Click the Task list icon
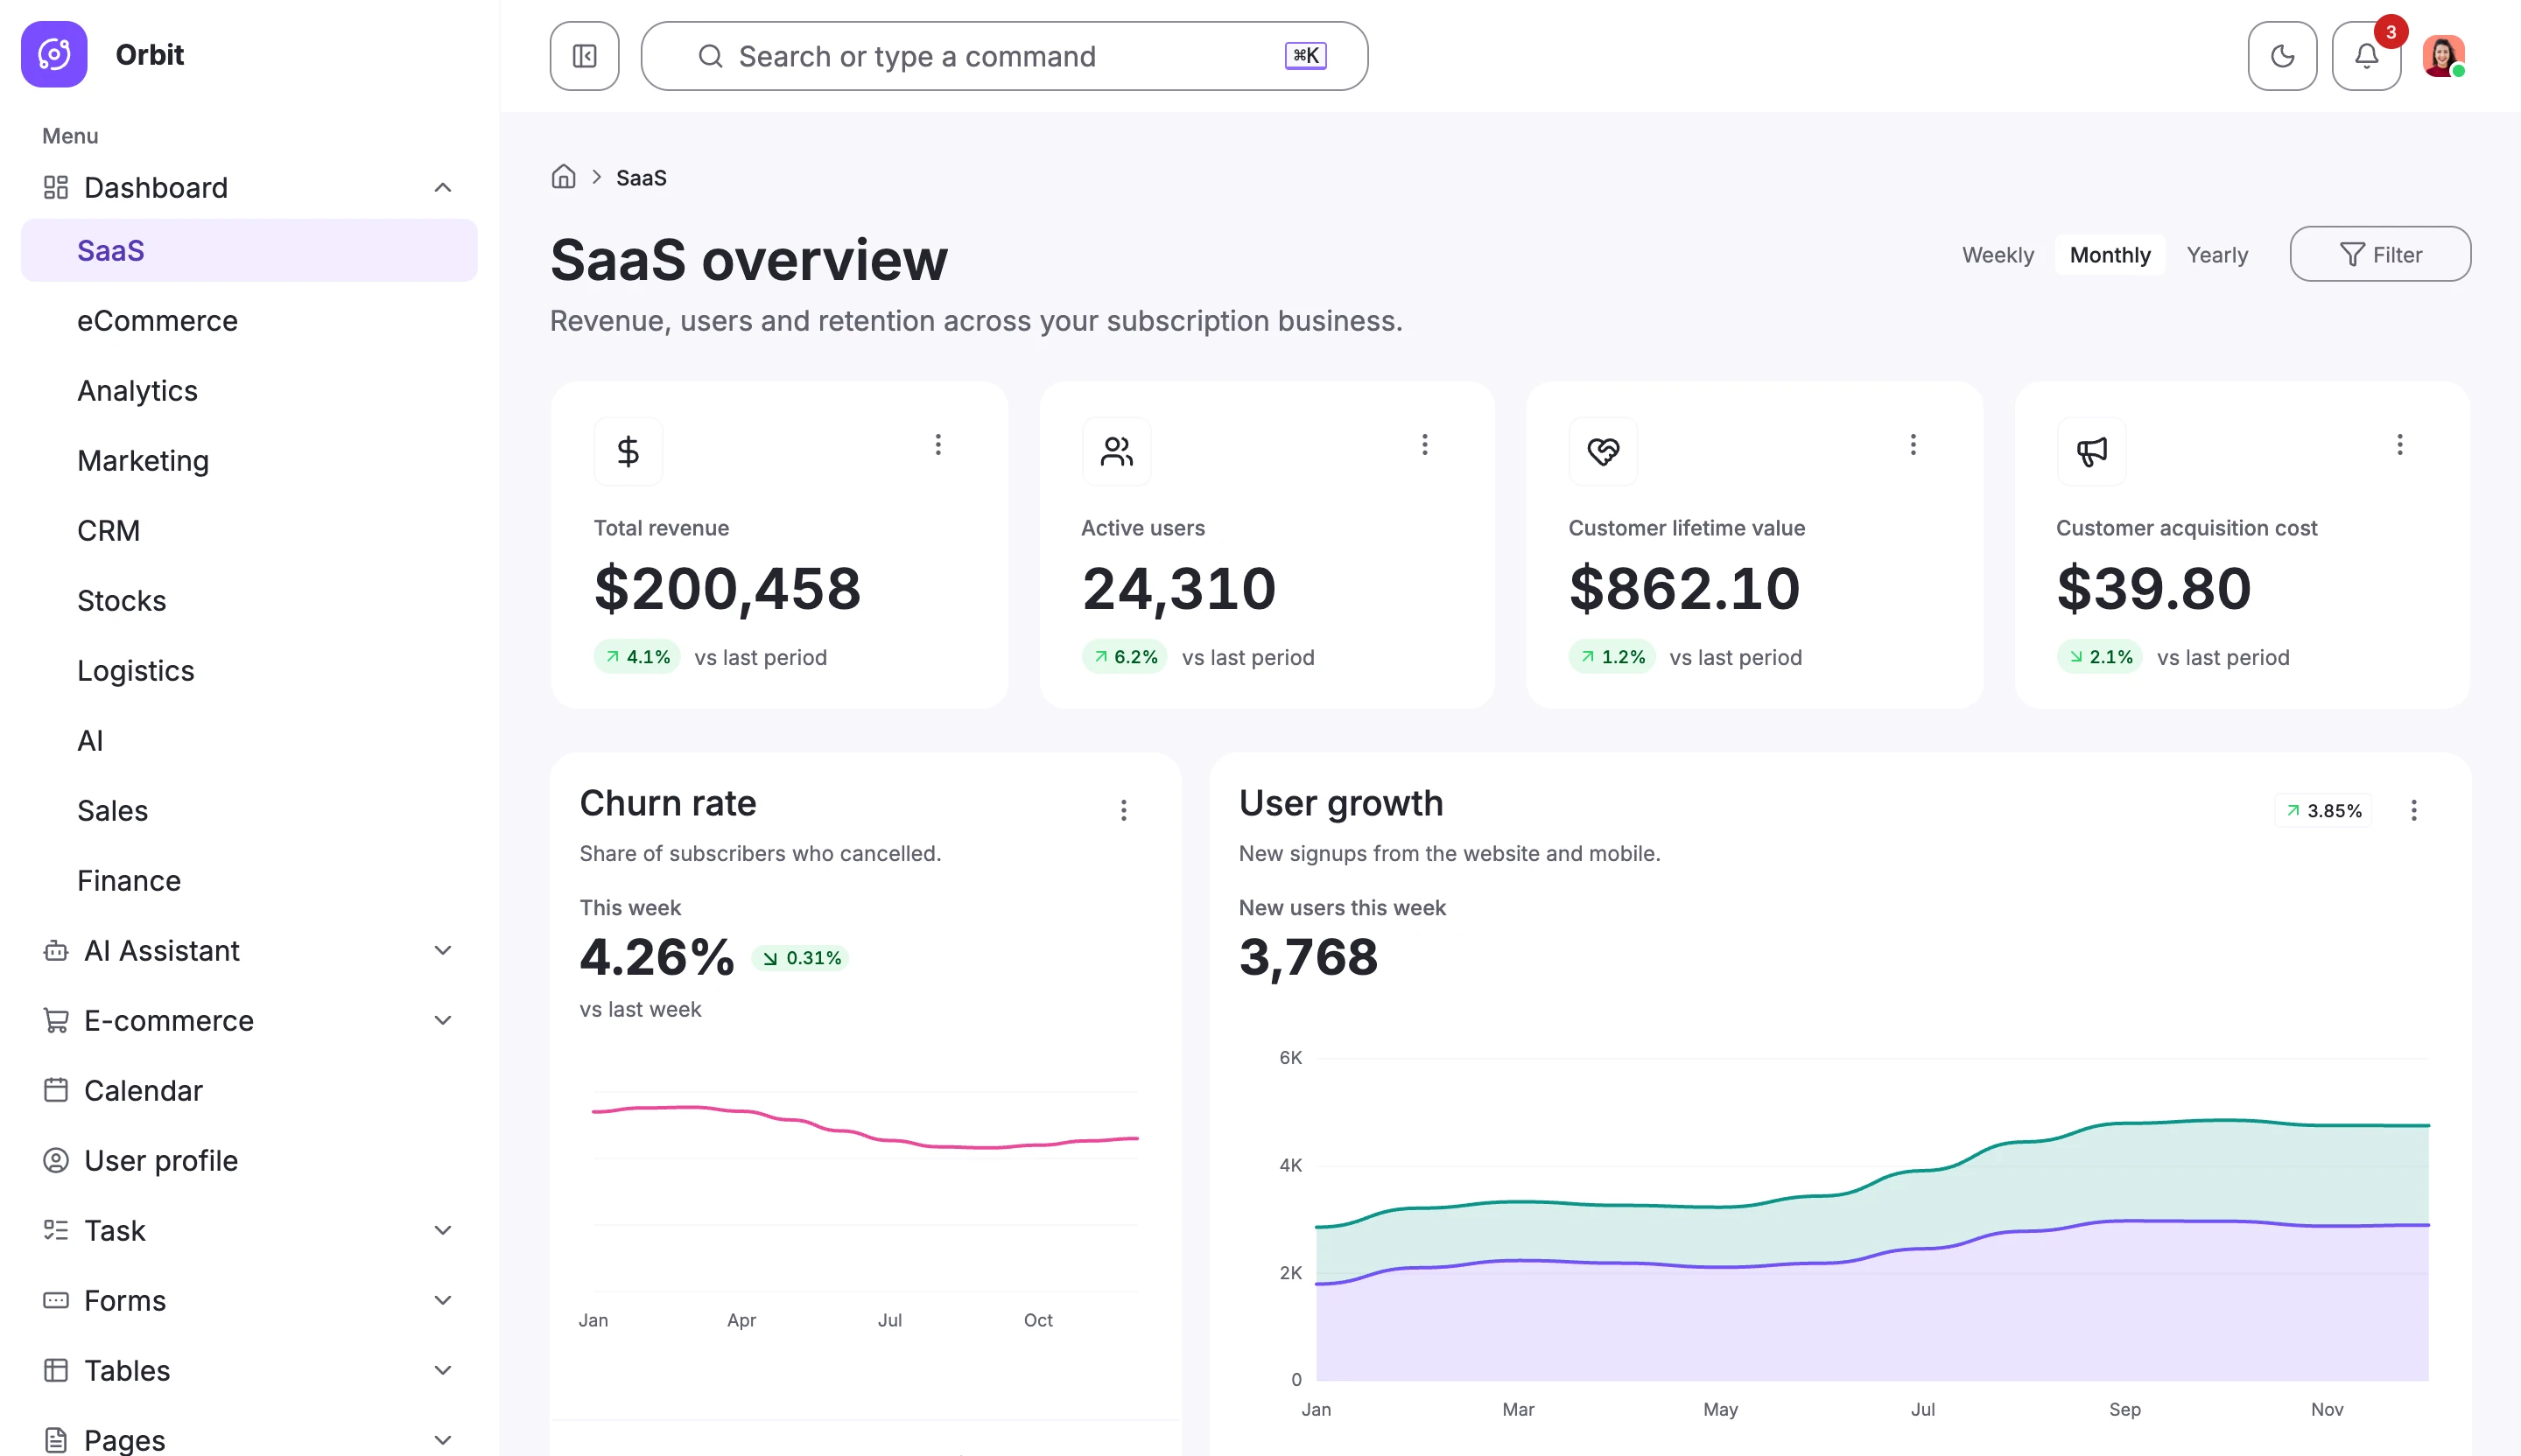 [56, 1230]
